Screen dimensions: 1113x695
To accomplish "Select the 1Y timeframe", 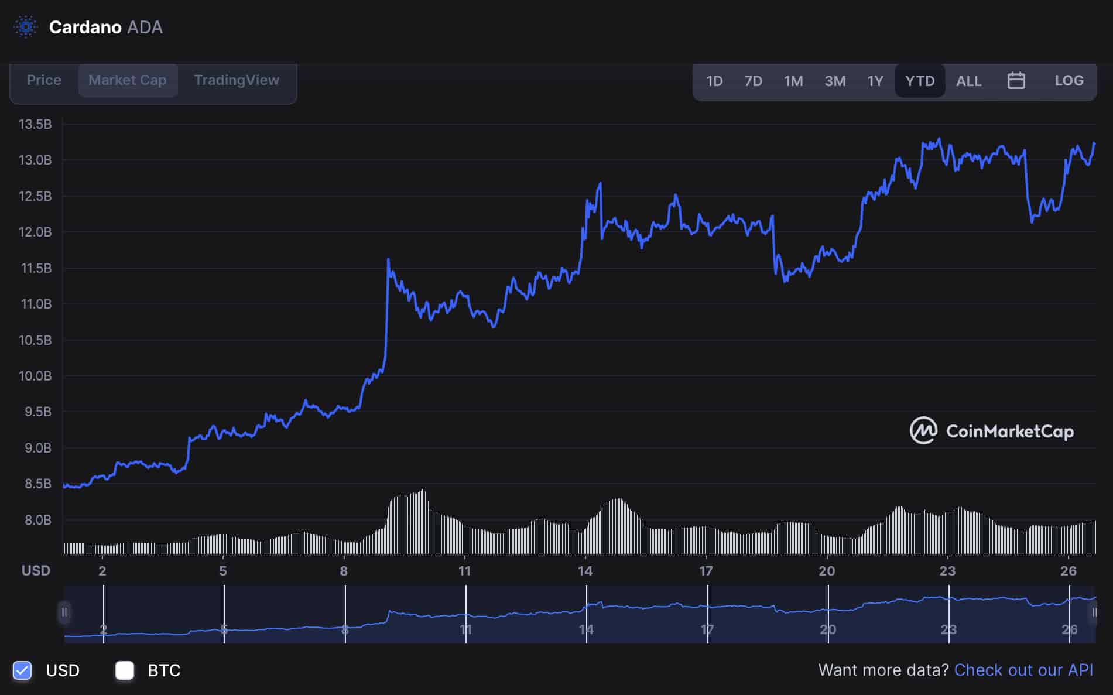I will click(875, 81).
